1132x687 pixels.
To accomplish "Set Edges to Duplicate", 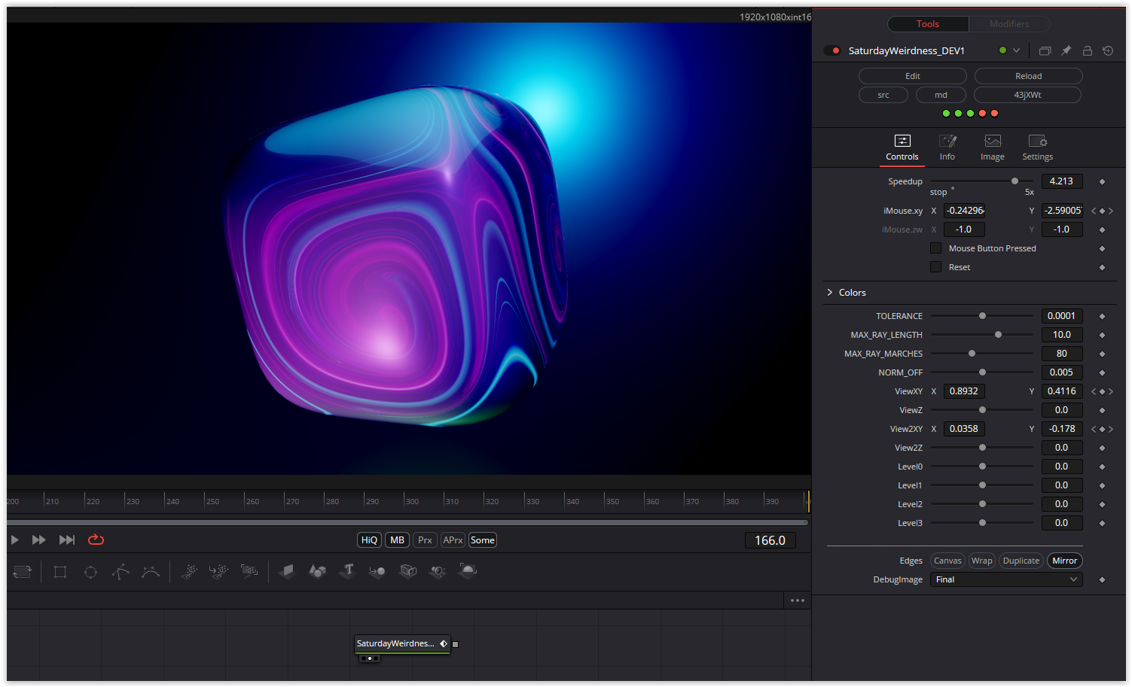I will (x=1021, y=561).
